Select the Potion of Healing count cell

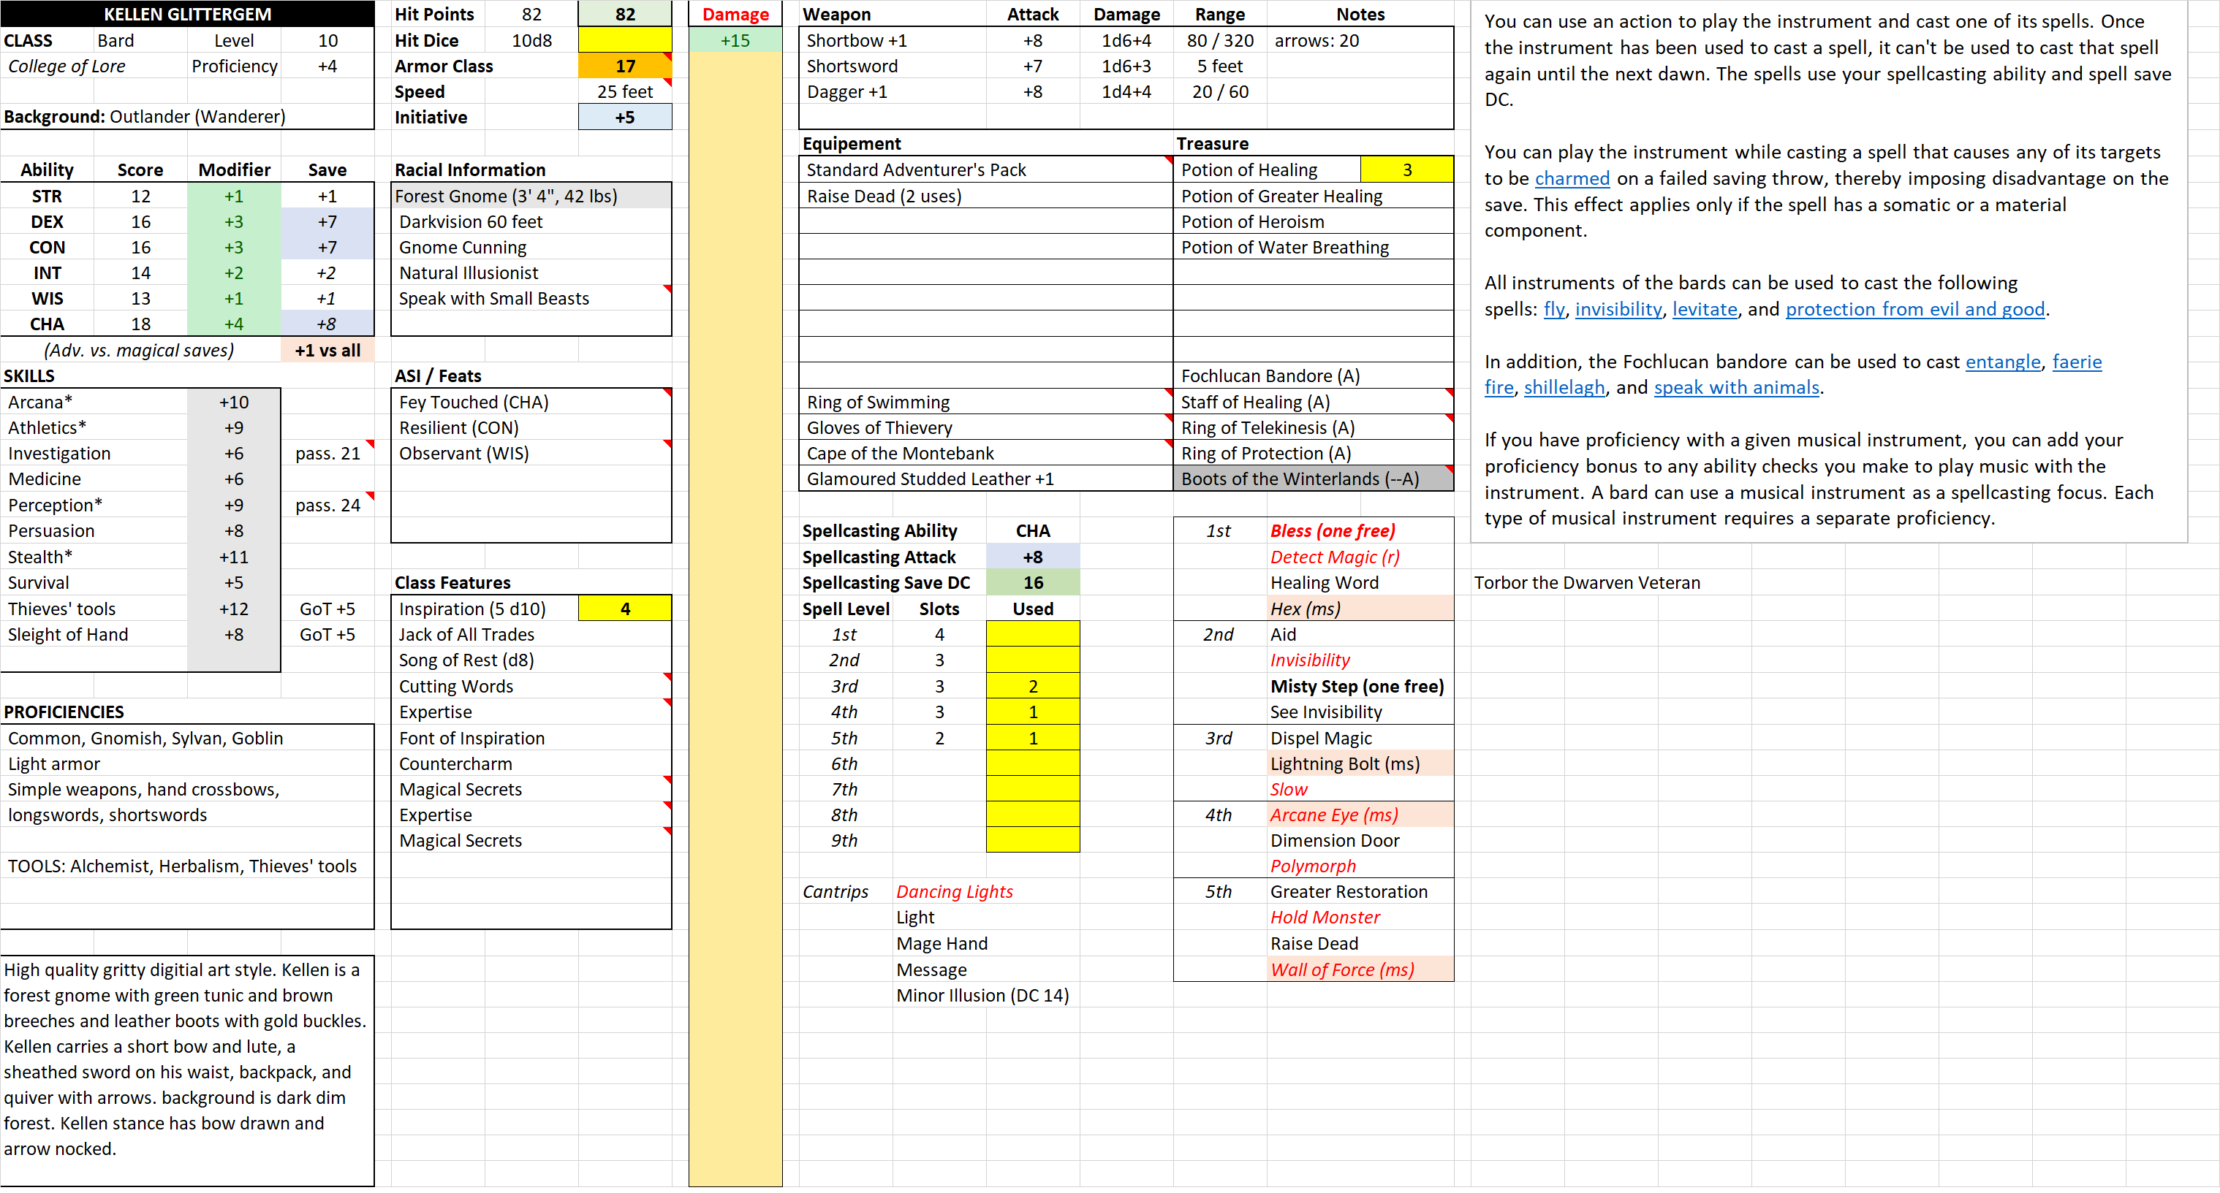(1406, 169)
